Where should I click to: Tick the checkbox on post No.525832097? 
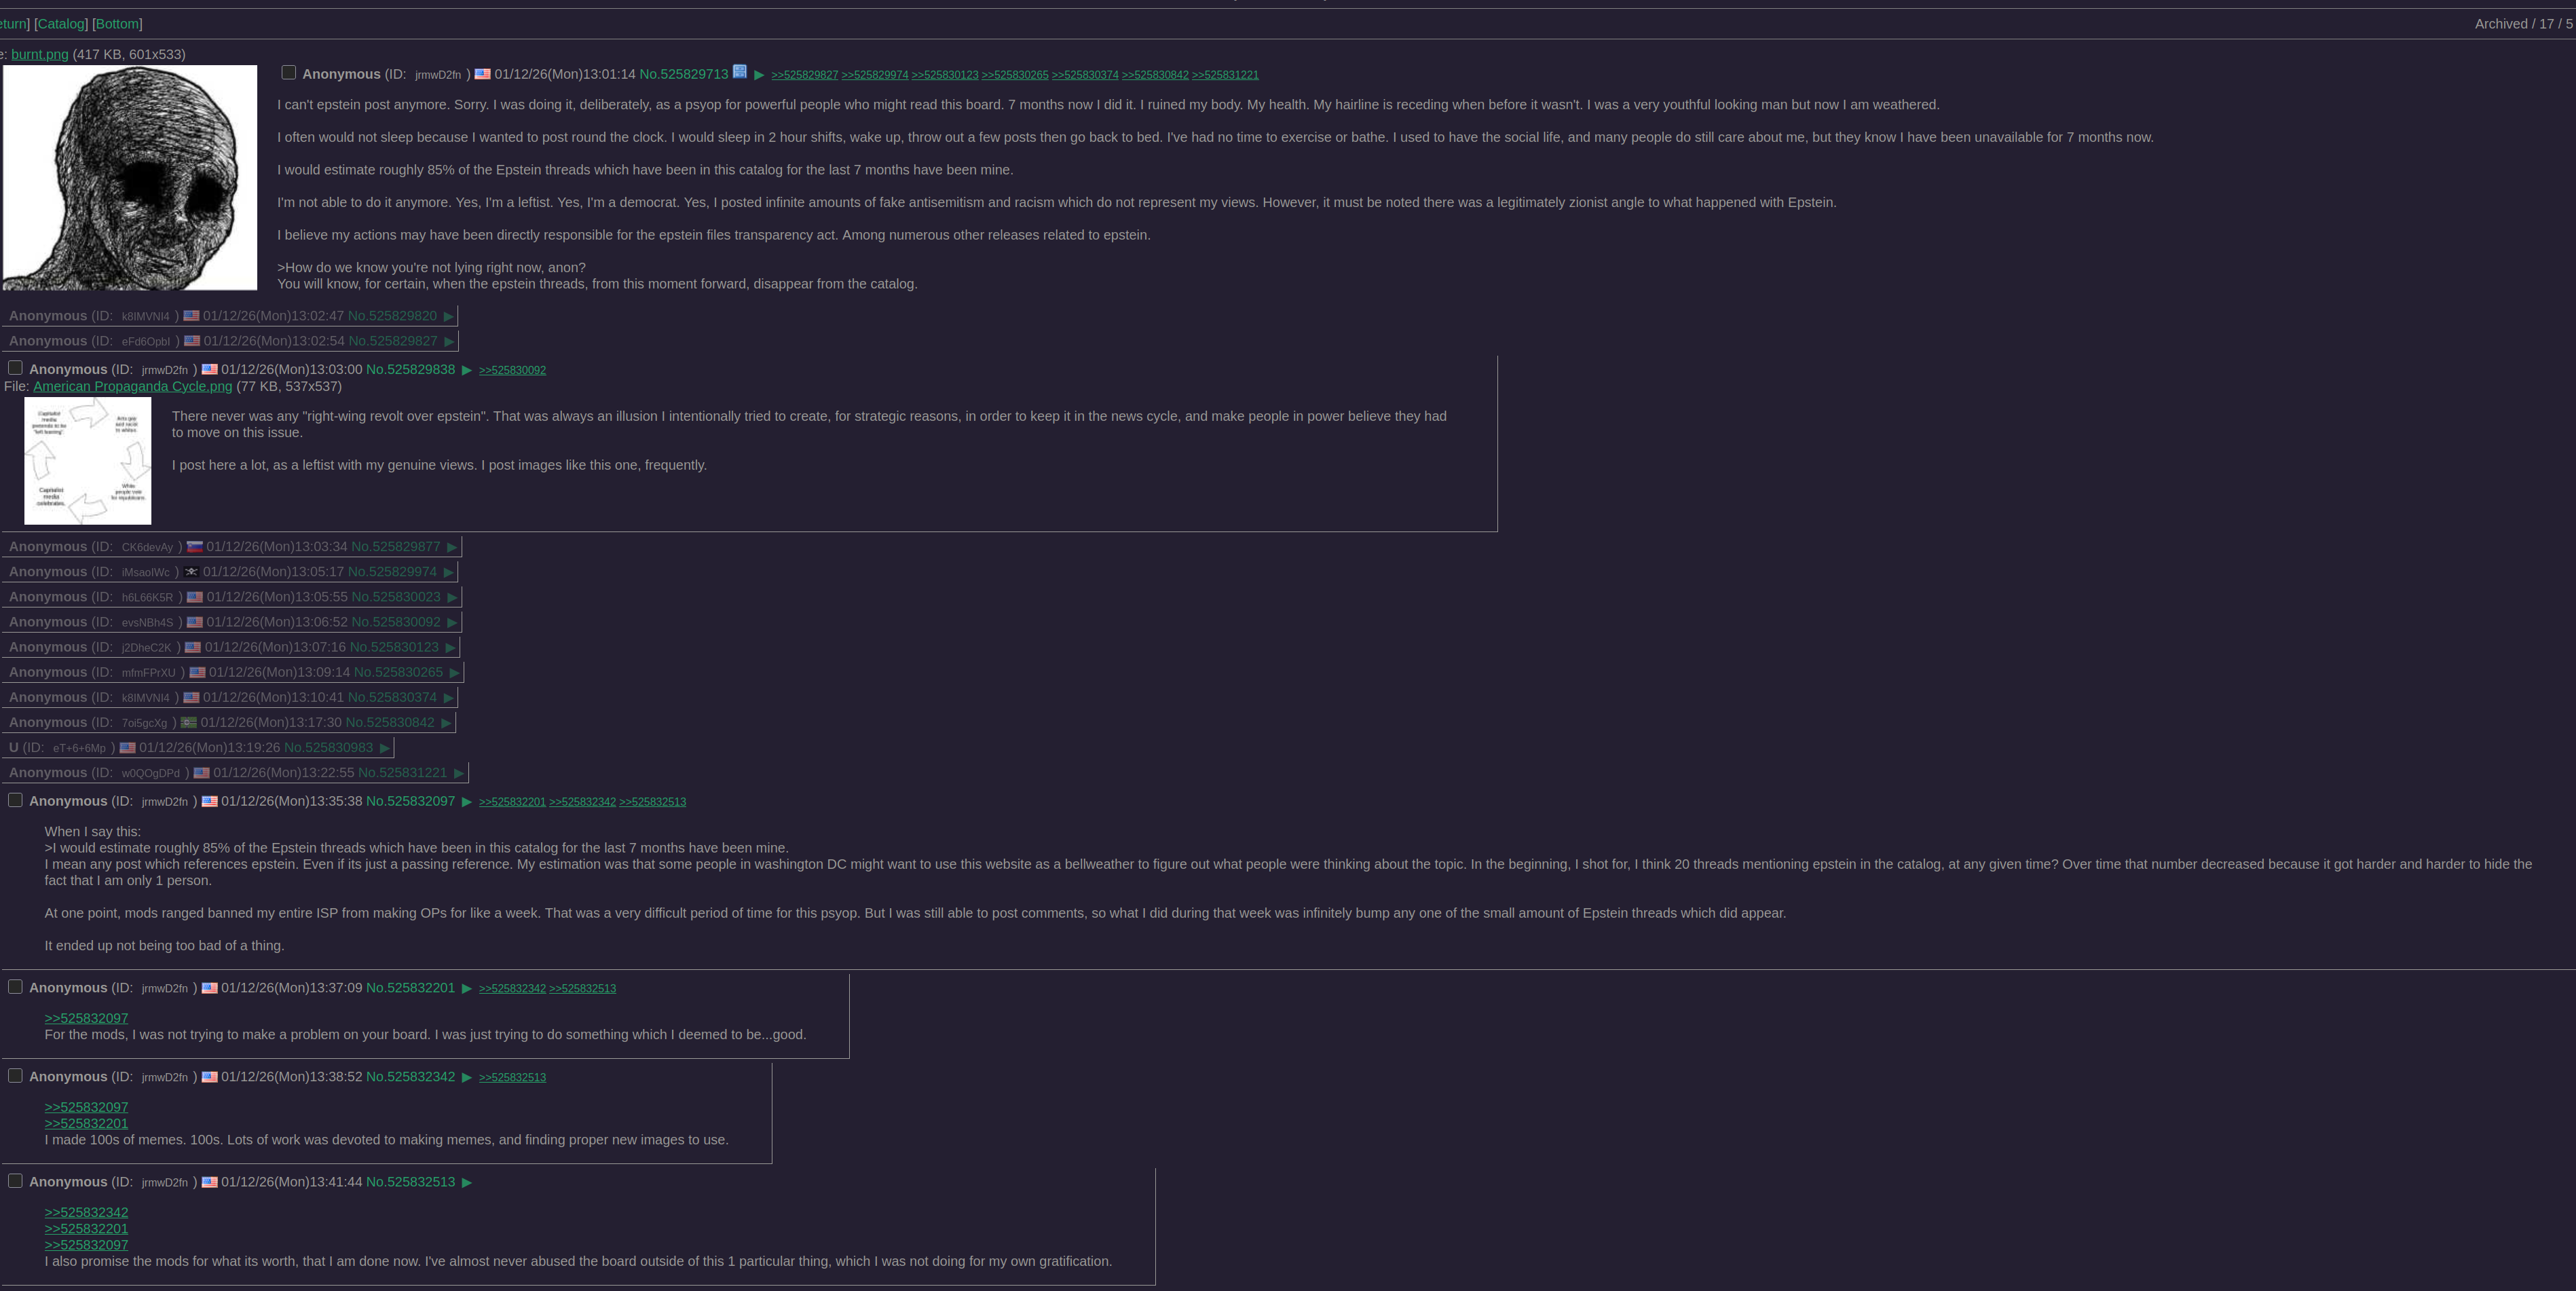[x=15, y=800]
